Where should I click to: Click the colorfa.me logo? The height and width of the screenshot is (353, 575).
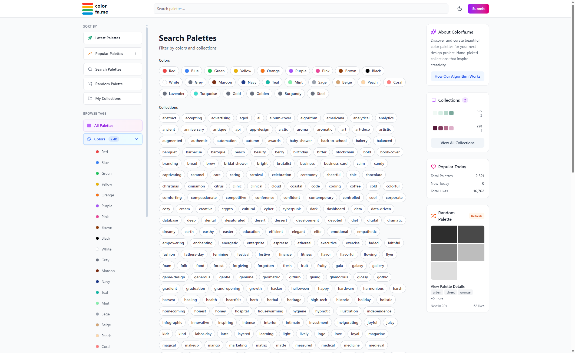(95, 9)
